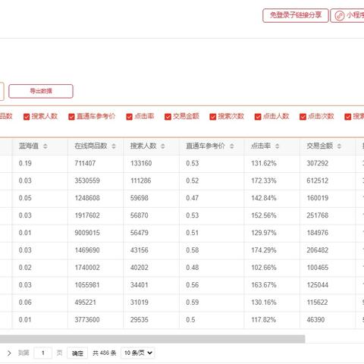Screen dimensions: 364x364
Task: Select cell value 3530559
Action: (87, 180)
